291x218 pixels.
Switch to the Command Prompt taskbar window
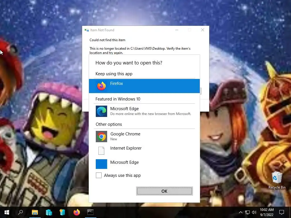pyautogui.click(x=90, y=212)
